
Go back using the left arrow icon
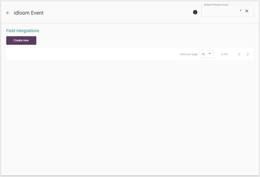(8, 13)
